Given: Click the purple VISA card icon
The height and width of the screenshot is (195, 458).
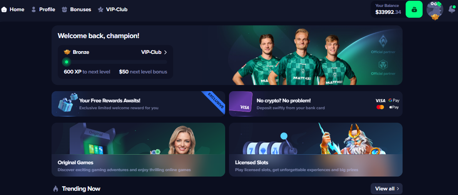Looking at the screenshot, I should (x=241, y=102).
